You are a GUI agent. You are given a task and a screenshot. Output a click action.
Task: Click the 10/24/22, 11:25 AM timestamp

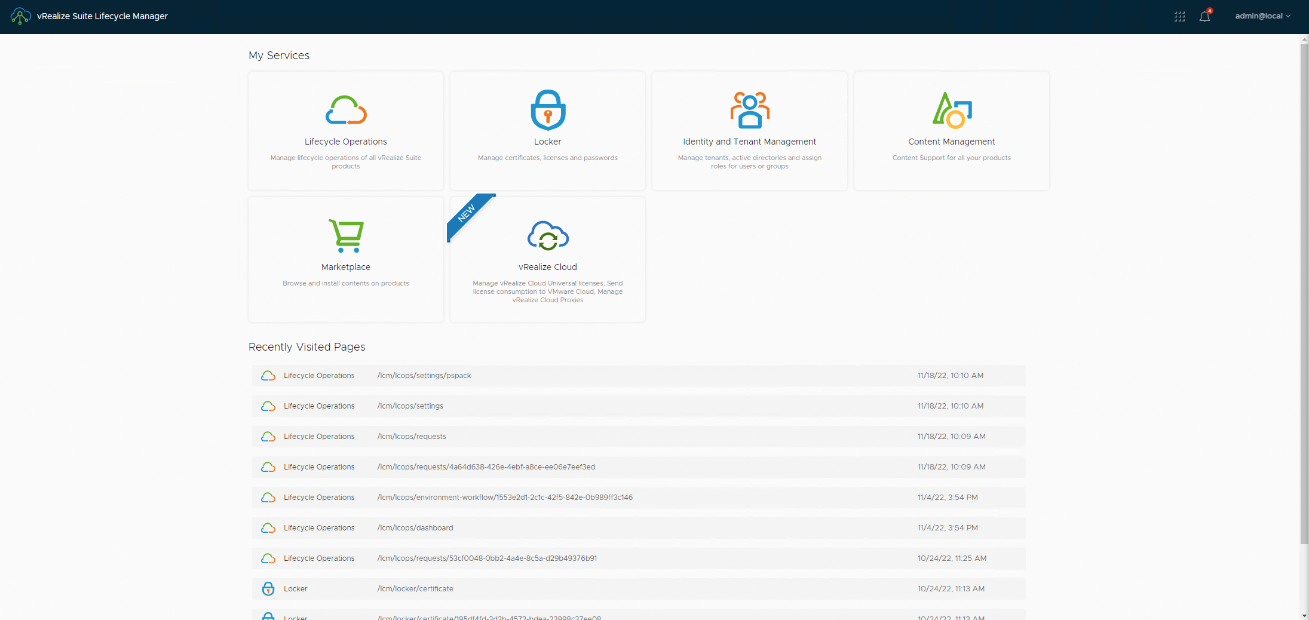click(952, 558)
